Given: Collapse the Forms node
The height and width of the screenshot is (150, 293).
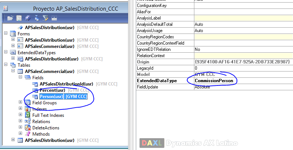Looking at the screenshot, I should (6, 33).
